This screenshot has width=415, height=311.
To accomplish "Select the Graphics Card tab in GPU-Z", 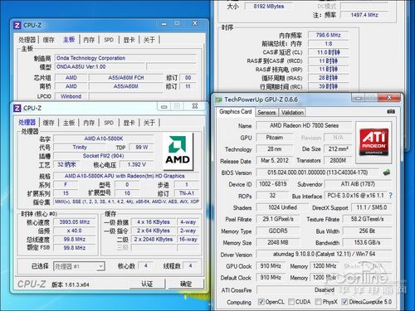I will pyautogui.click(x=236, y=112).
